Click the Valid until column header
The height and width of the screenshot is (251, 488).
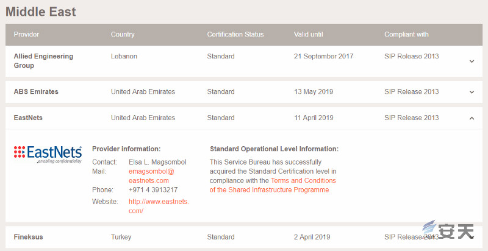pyautogui.click(x=309, y=35)
